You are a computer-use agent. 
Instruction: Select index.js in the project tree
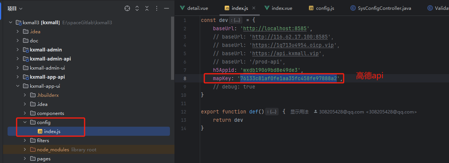(x=52, y=131)
